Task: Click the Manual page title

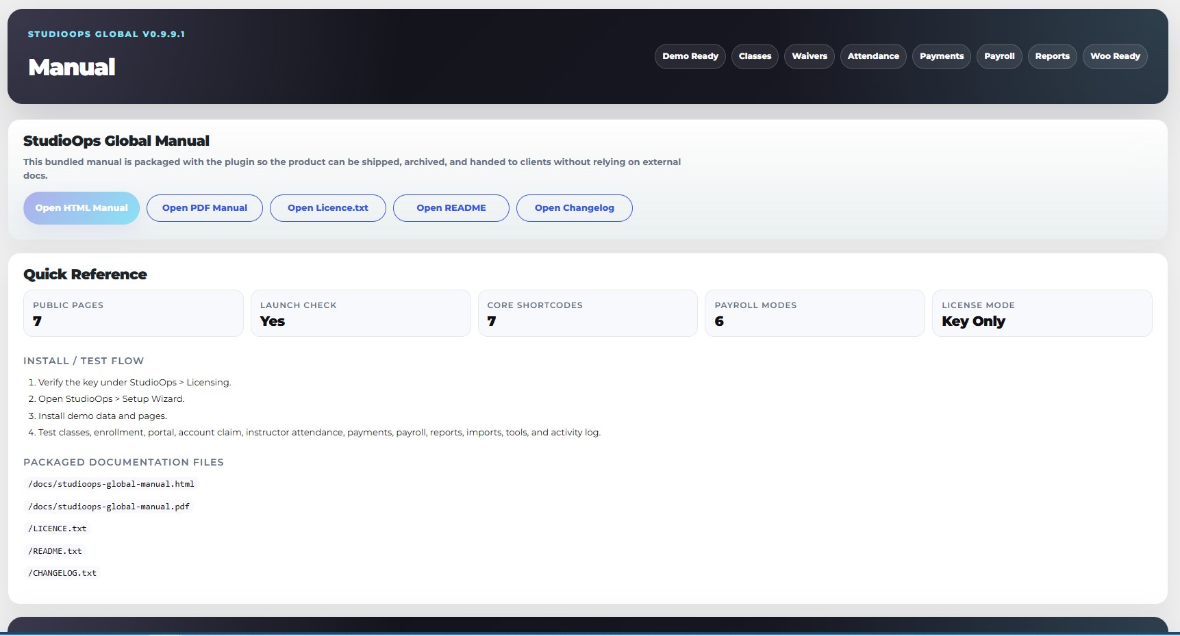Action: tap(72, 67)
